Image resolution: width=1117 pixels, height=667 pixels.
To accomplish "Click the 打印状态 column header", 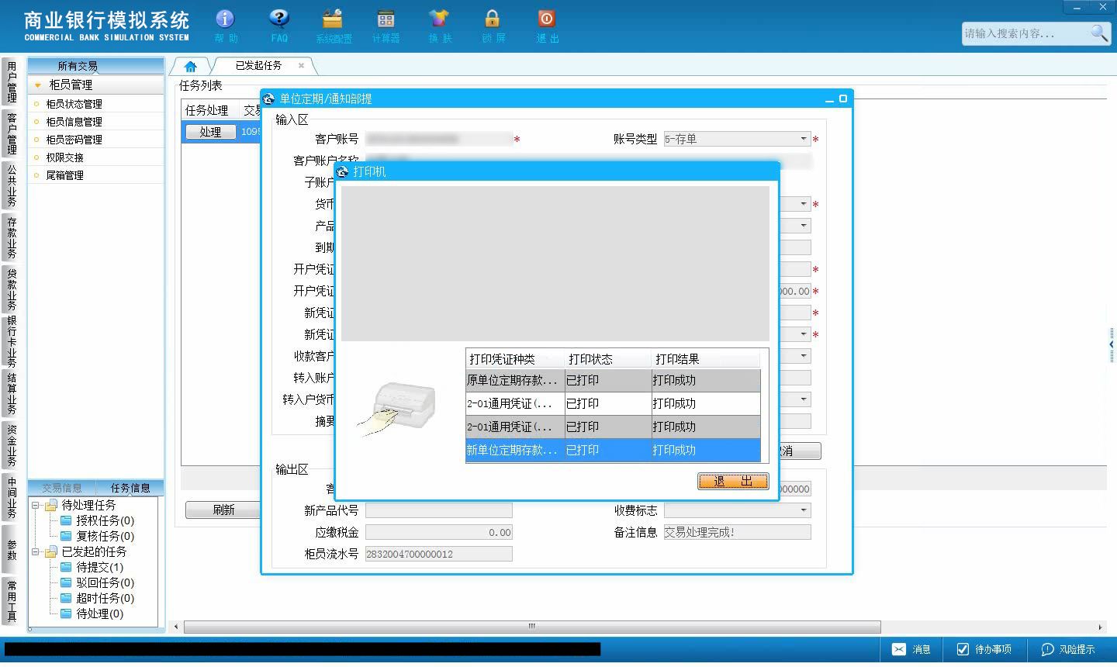I will click(608, 359).
